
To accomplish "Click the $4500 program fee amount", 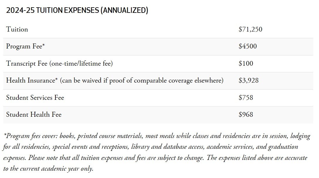I will (x=247, y=46).
